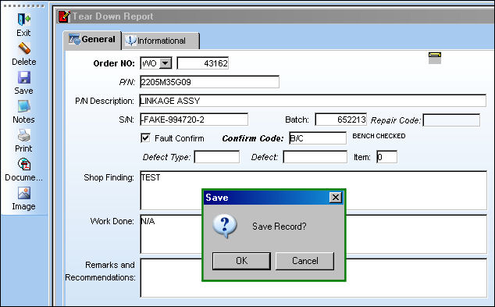Click the Remarks and Recommendations text area

point(314,278)
